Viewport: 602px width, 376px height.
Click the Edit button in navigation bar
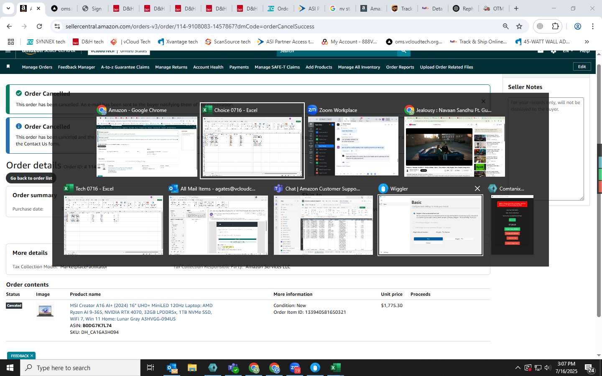coord(582,66)
